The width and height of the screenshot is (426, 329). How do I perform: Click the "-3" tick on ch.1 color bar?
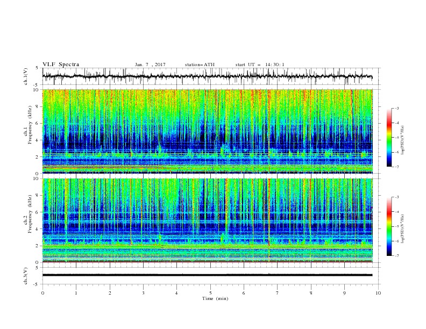(x=396, y=108)
